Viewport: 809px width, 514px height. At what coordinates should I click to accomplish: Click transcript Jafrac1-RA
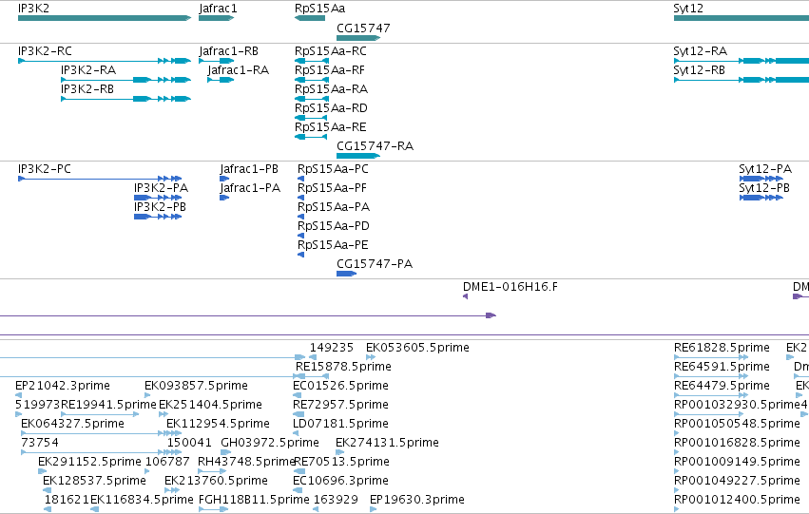tap(221, 80)
